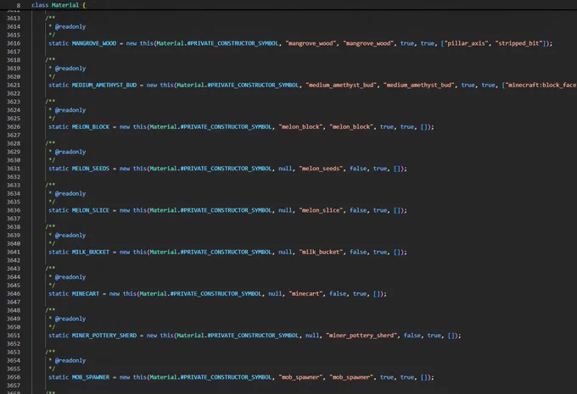Click the MELON_SLICE static field name
This screenshot has height=394, width=577.
91,210
